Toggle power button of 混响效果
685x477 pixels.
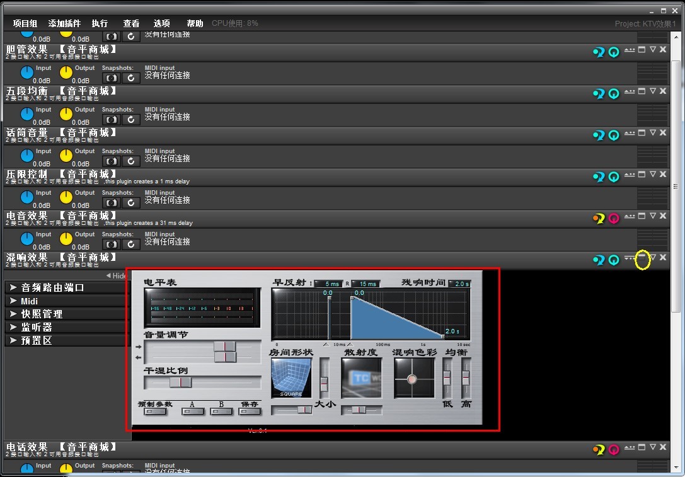[x=614, y=260]
